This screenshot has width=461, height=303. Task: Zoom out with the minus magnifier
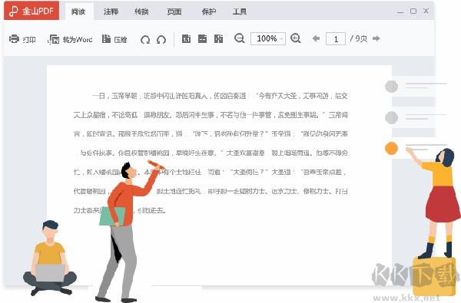pos(239,38)
